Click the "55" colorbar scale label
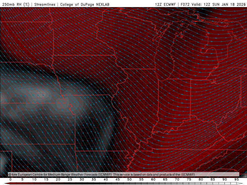 (x=141, y=179)
